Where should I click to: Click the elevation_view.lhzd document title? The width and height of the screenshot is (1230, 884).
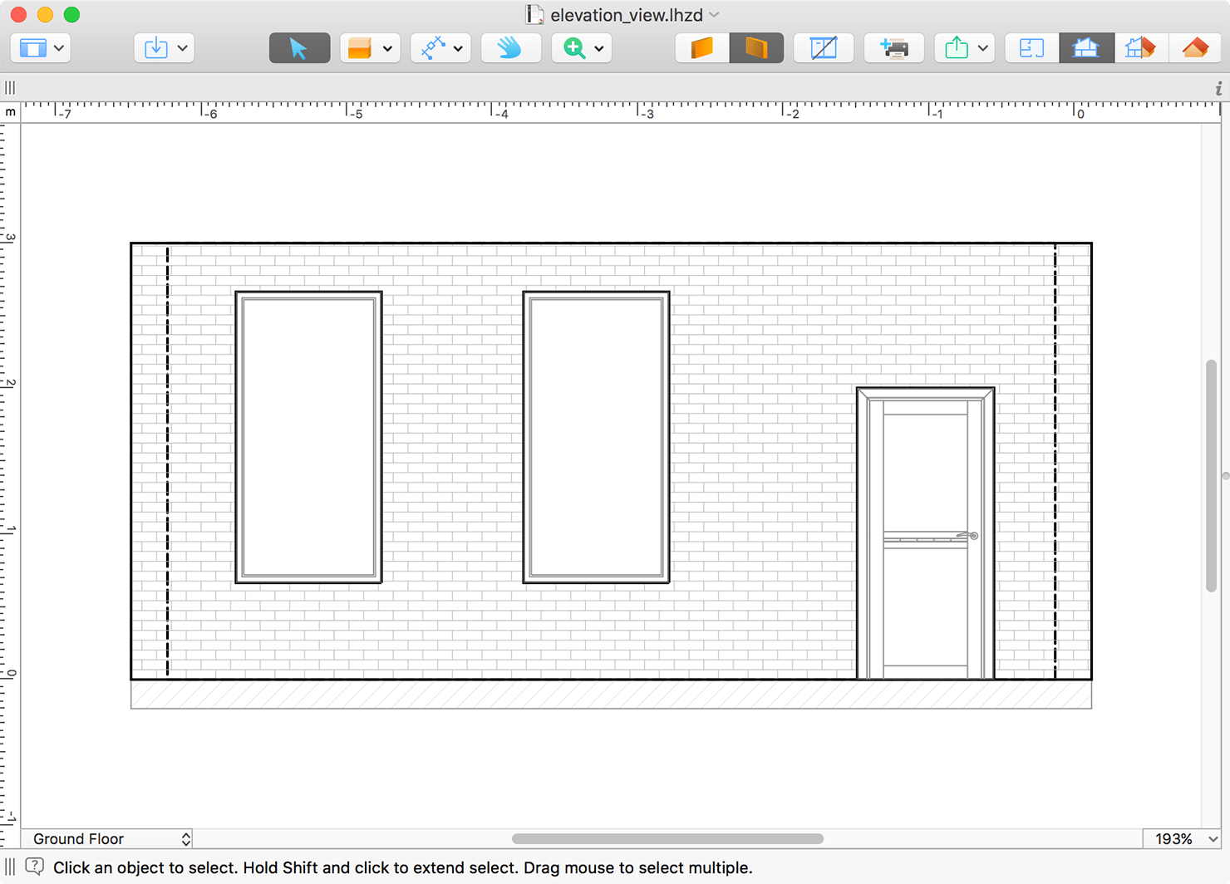pos(626,15)
